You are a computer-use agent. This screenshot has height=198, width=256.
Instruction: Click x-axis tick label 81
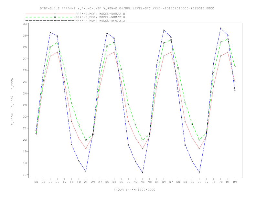[x=228, y=182]
